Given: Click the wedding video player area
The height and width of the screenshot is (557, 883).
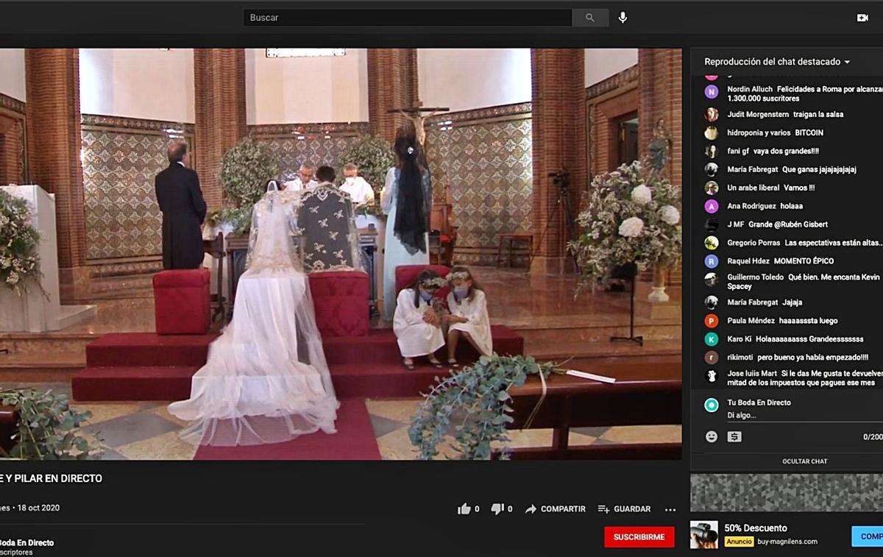Looking at the screenshot, I should tap(341, 254).
